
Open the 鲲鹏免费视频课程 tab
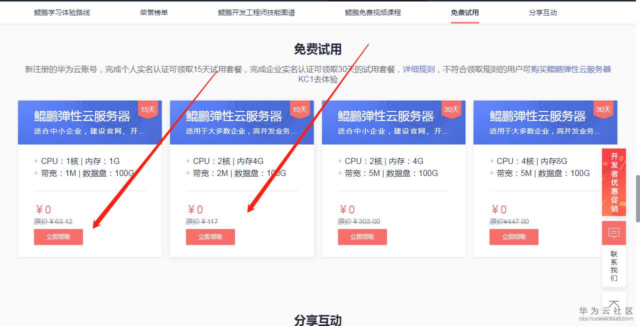coord(373,12)
